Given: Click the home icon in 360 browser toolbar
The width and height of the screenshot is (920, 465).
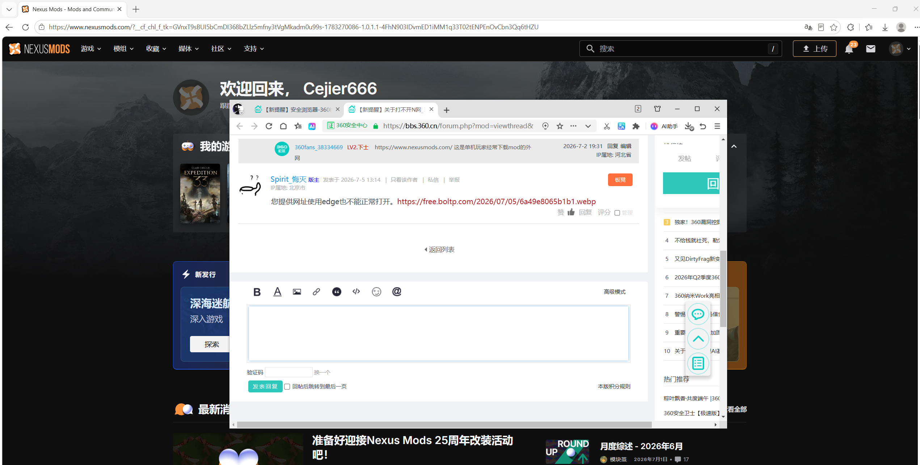Looking at the screenshot, I should pos(283,126).
